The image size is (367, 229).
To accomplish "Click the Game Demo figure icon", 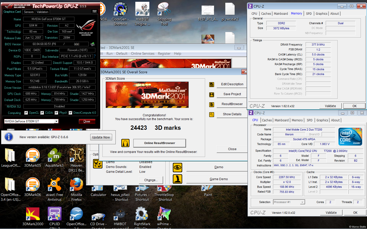I will point(177,179).
